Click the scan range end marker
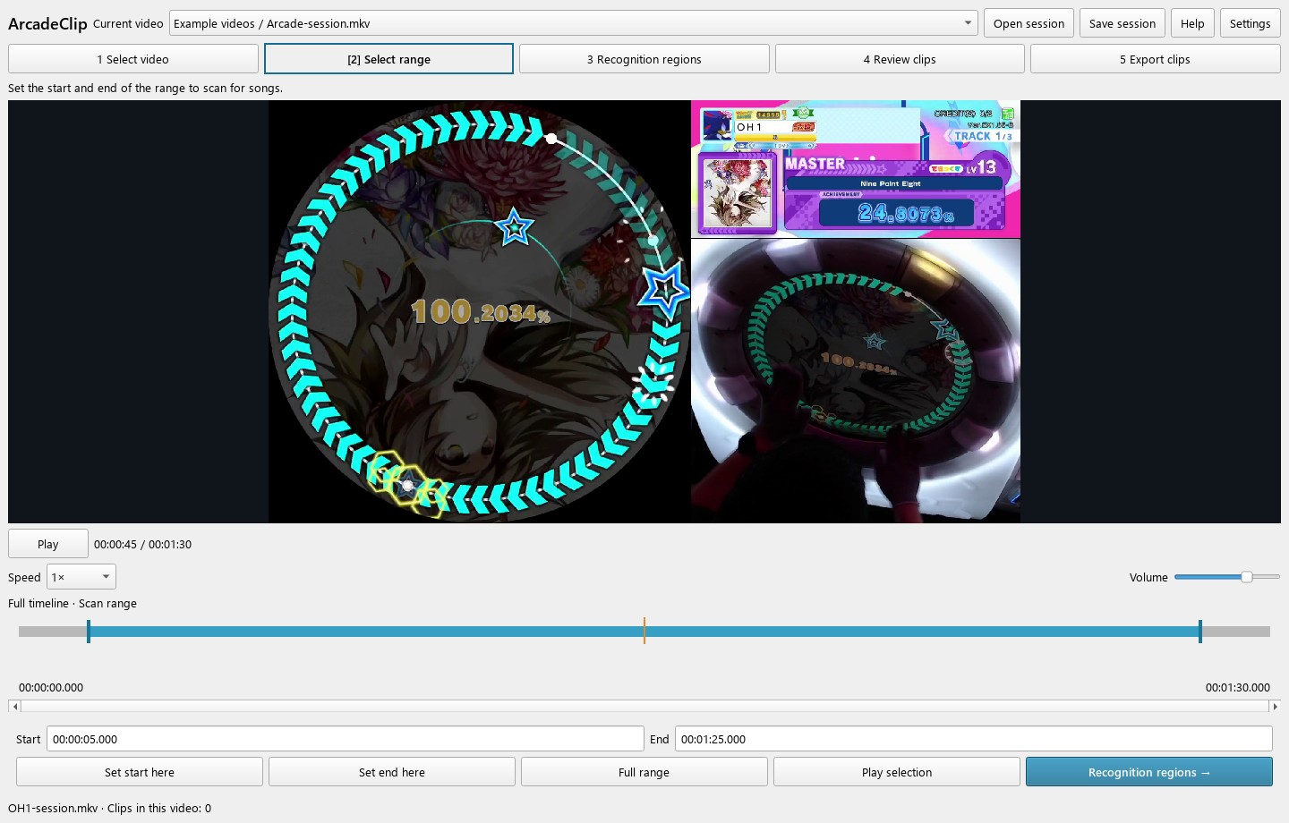The image size is (1289, 823). coord(1200,632)
